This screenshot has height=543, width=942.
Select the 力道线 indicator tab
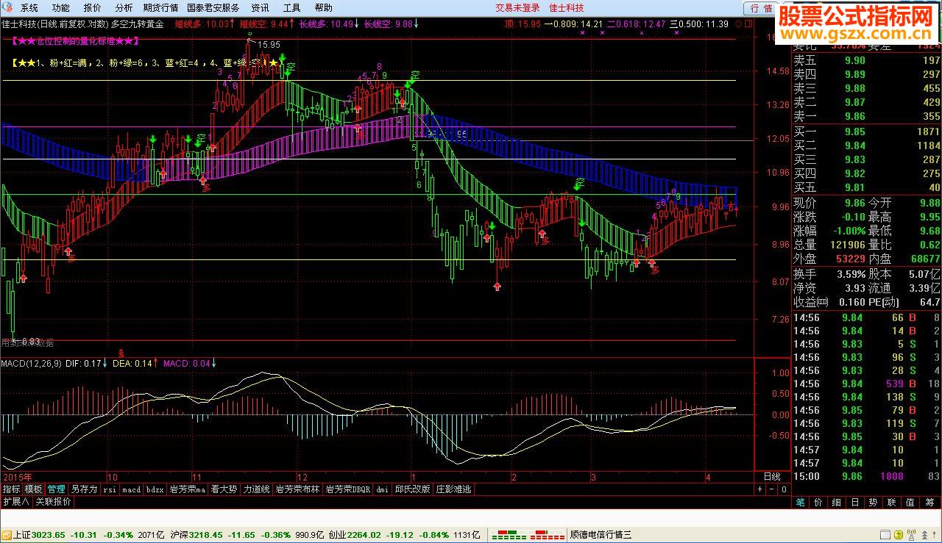[257, 489]
